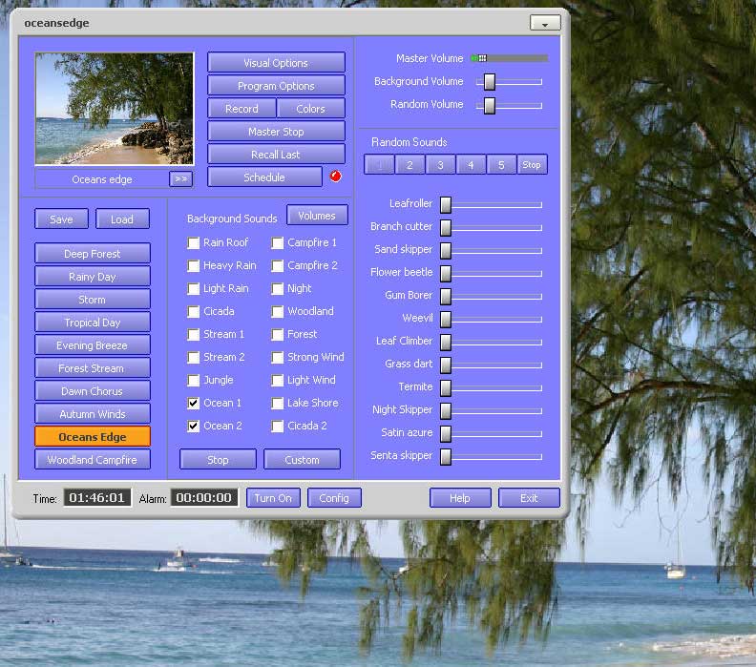756x667 pixels.
Task: Enable the Forest checkbox
Action: point(277,335)
